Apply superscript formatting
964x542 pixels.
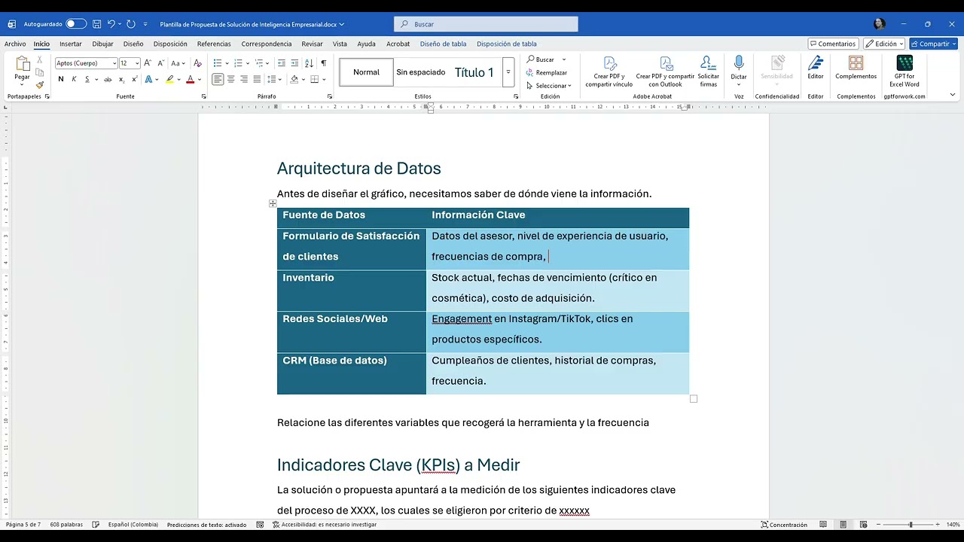coord(135,80)
